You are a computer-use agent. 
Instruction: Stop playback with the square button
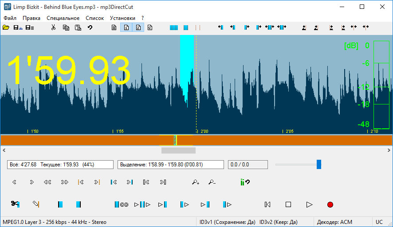tap(288, 204)
